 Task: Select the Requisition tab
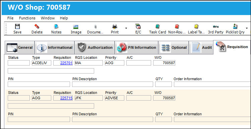[x=232, y=47]
